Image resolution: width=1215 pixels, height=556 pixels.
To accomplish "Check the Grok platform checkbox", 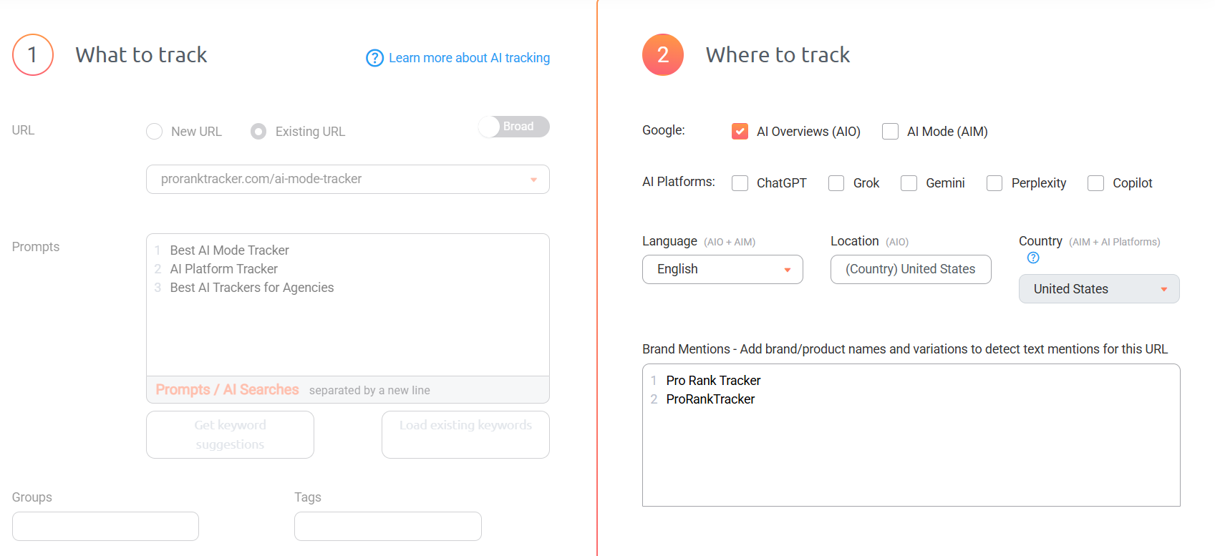I will click(836, 183).
